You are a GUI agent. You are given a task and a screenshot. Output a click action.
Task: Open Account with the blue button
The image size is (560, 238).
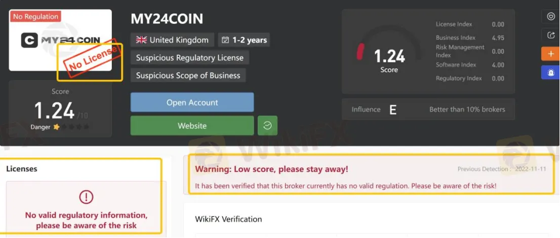(x=192, y=102)
